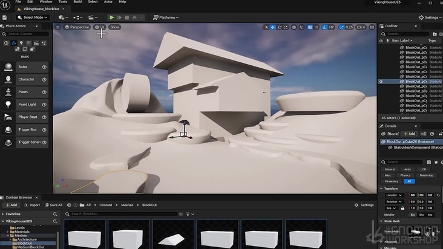Click the Outliner visibility column header eye
The width and height of the screenshot is (443, 249).
(381, 41)
